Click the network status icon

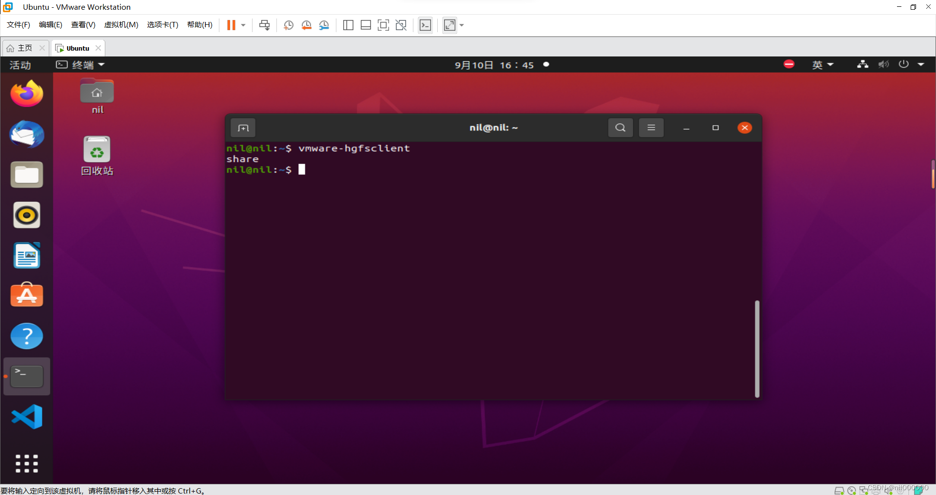(x=862, y=64)
